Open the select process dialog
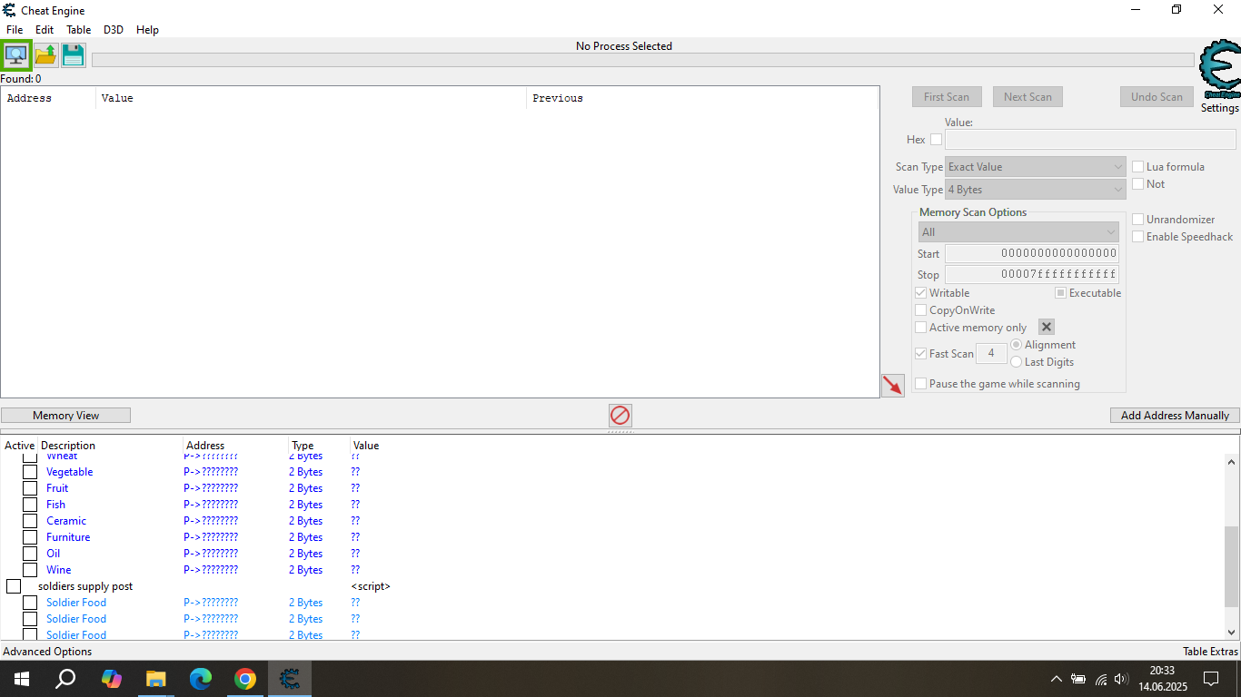 [15, 54]
